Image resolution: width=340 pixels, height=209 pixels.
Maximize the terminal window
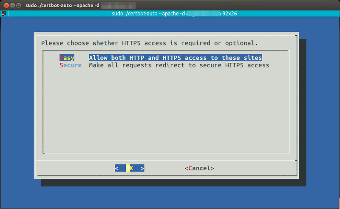pos(19,6)
